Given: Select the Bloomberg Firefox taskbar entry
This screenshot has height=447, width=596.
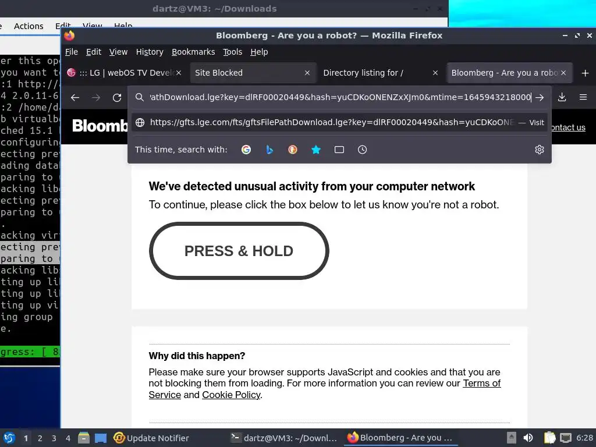Looking at the screenshot, I should [400, 438].
